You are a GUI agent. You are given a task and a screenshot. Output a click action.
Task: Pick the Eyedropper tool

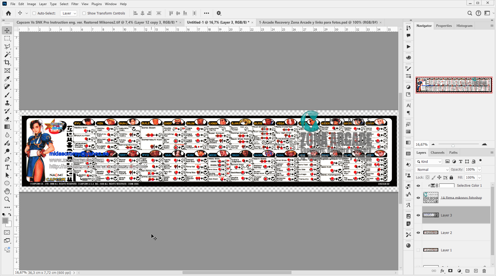click(x=7, y=79)
